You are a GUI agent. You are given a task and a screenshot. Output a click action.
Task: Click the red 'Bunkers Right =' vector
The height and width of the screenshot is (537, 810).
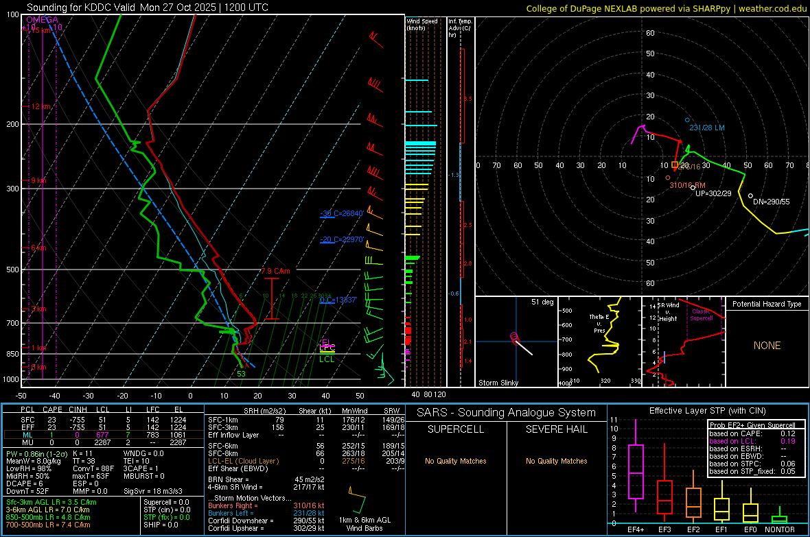[266, 505]
